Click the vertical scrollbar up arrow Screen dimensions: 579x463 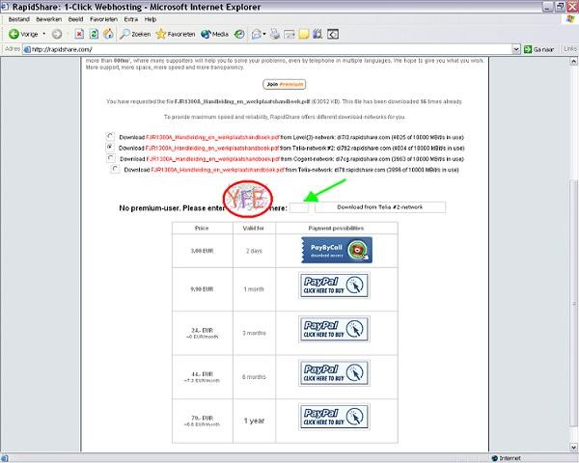pos(573,62)
